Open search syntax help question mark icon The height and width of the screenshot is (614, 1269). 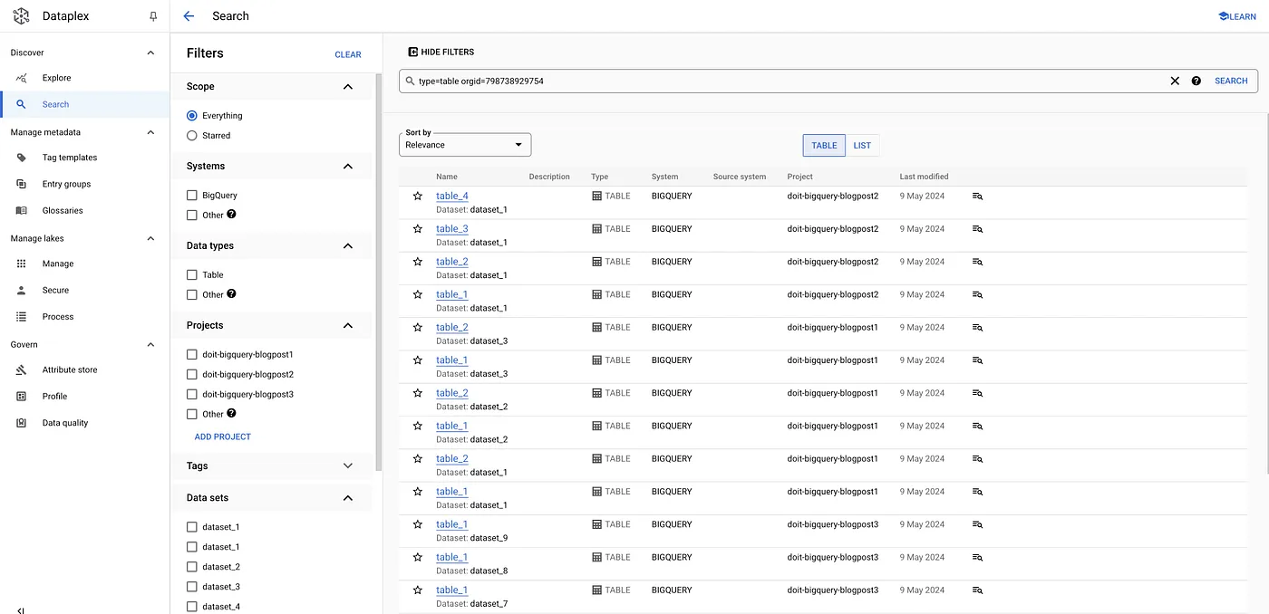[x=1196, y=81]
